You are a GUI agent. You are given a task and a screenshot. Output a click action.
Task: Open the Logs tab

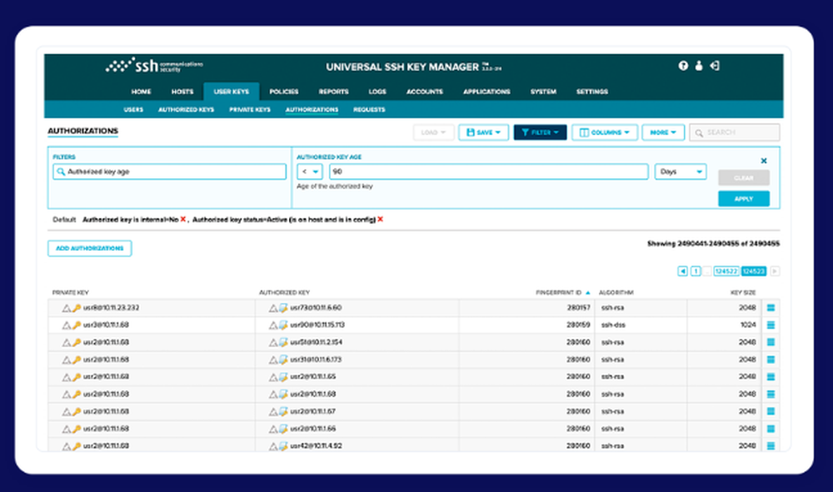tap(377, 92)
